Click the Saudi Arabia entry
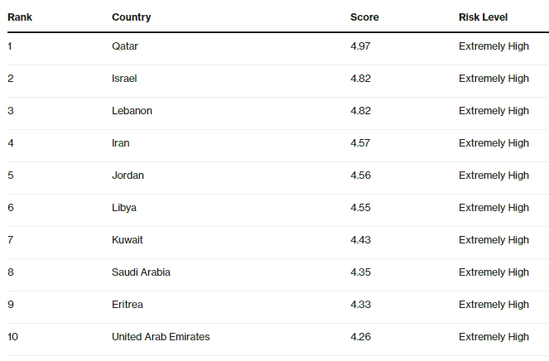 pos(141,272)
